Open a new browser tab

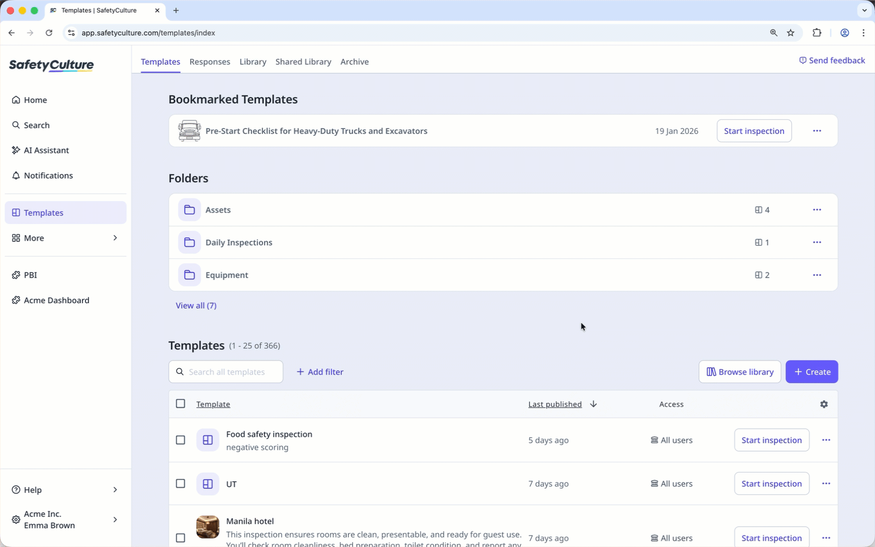176,10
